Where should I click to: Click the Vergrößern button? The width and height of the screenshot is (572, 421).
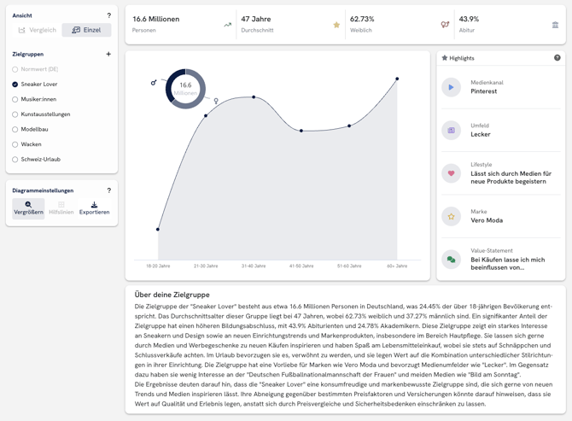pos(28,208)
